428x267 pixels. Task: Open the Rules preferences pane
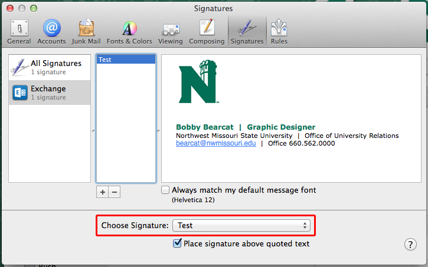[279, 32]
